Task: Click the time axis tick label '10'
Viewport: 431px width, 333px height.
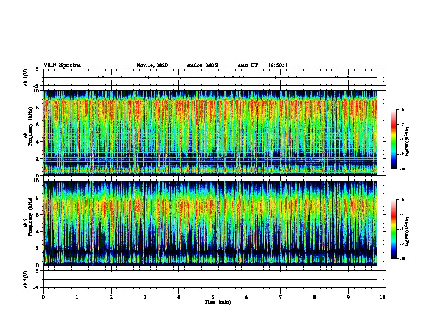Action: 383,297
